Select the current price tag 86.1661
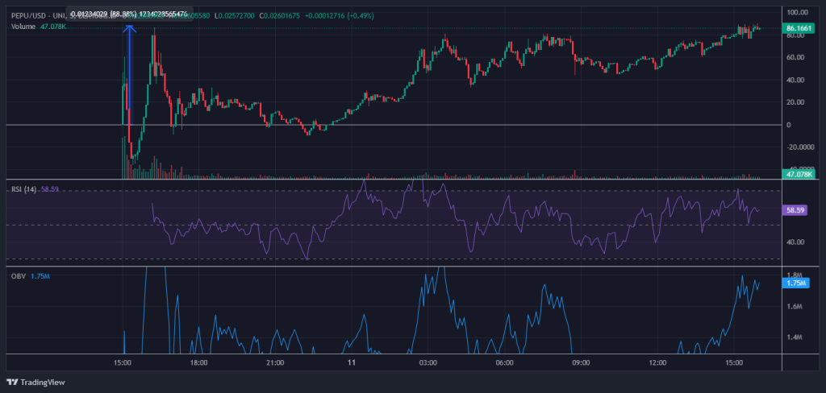 pos(798,28)
